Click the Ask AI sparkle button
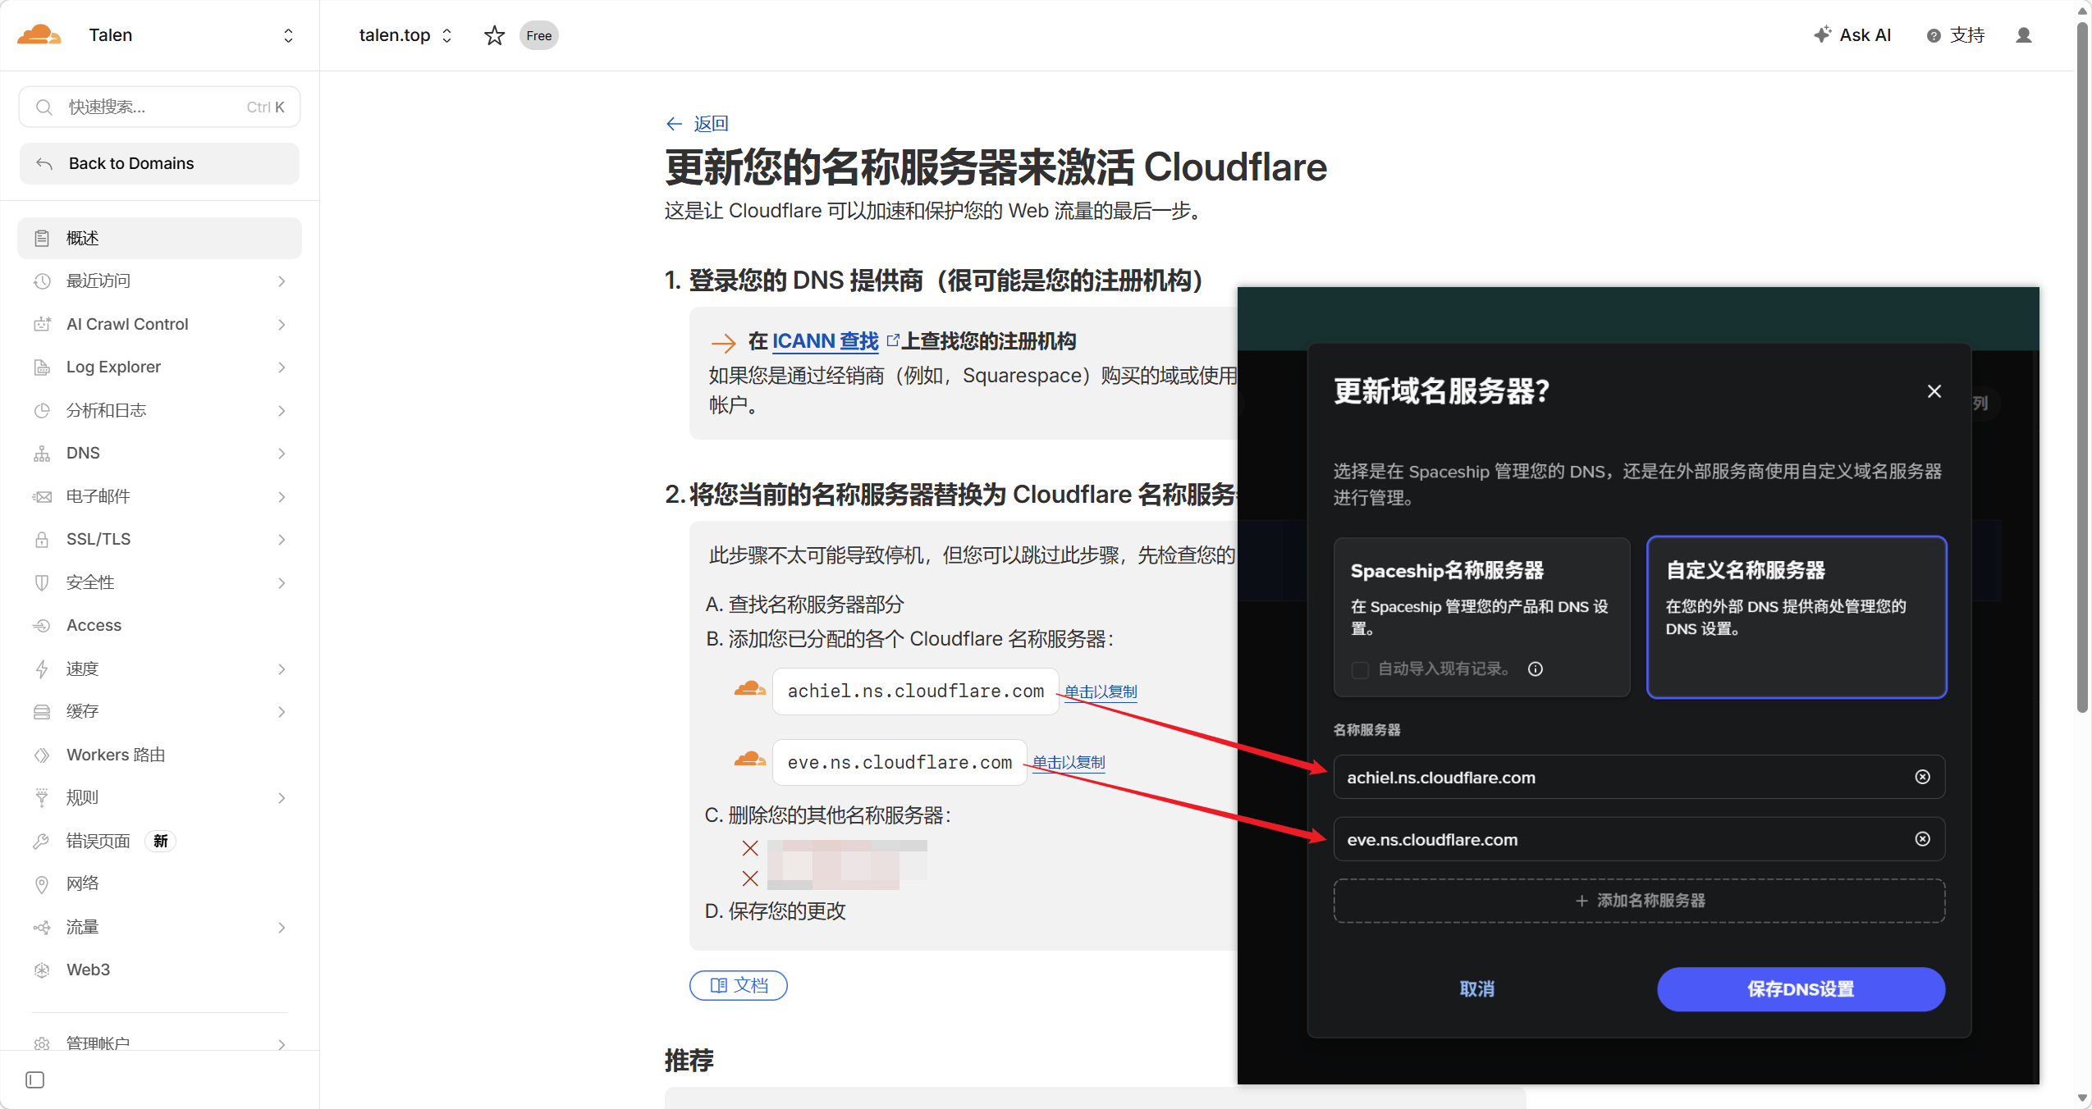Screen dimensions: 2092x1109 (1852, 35)
